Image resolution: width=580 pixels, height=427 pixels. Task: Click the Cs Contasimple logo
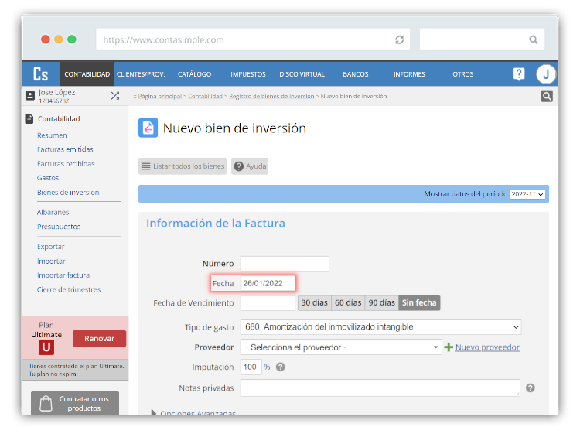(41, 74)
